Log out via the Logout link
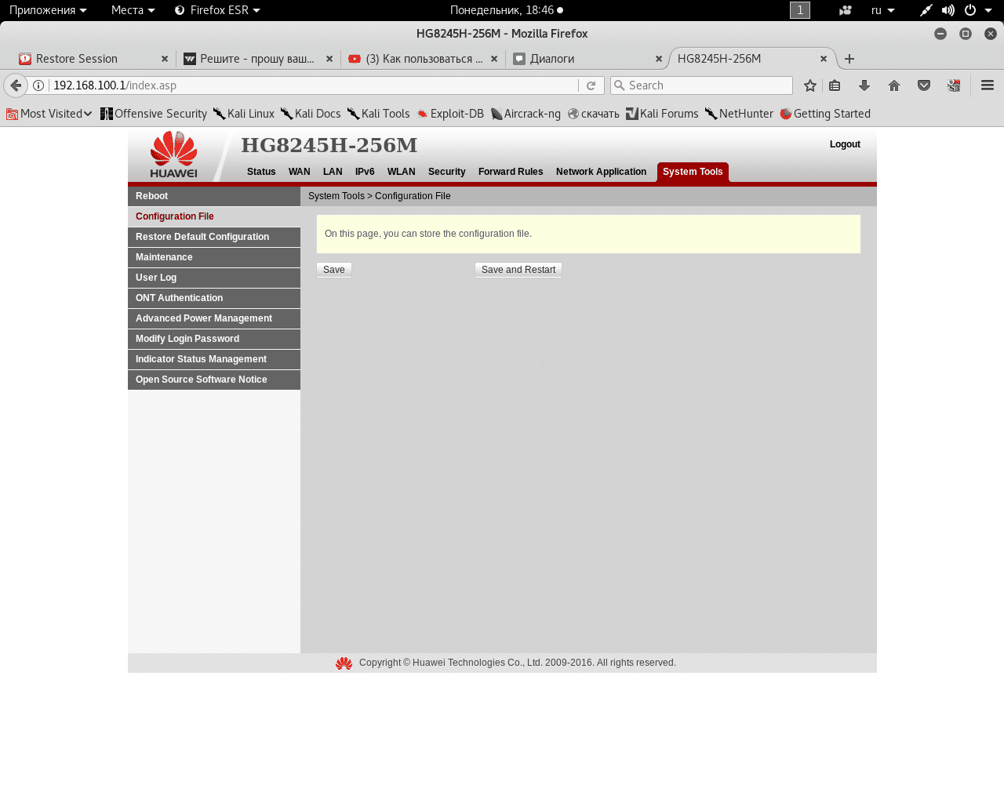Image resolution: width=1004 pixels, height=803 pixels. pyautogui.click(x=845, y=144)
